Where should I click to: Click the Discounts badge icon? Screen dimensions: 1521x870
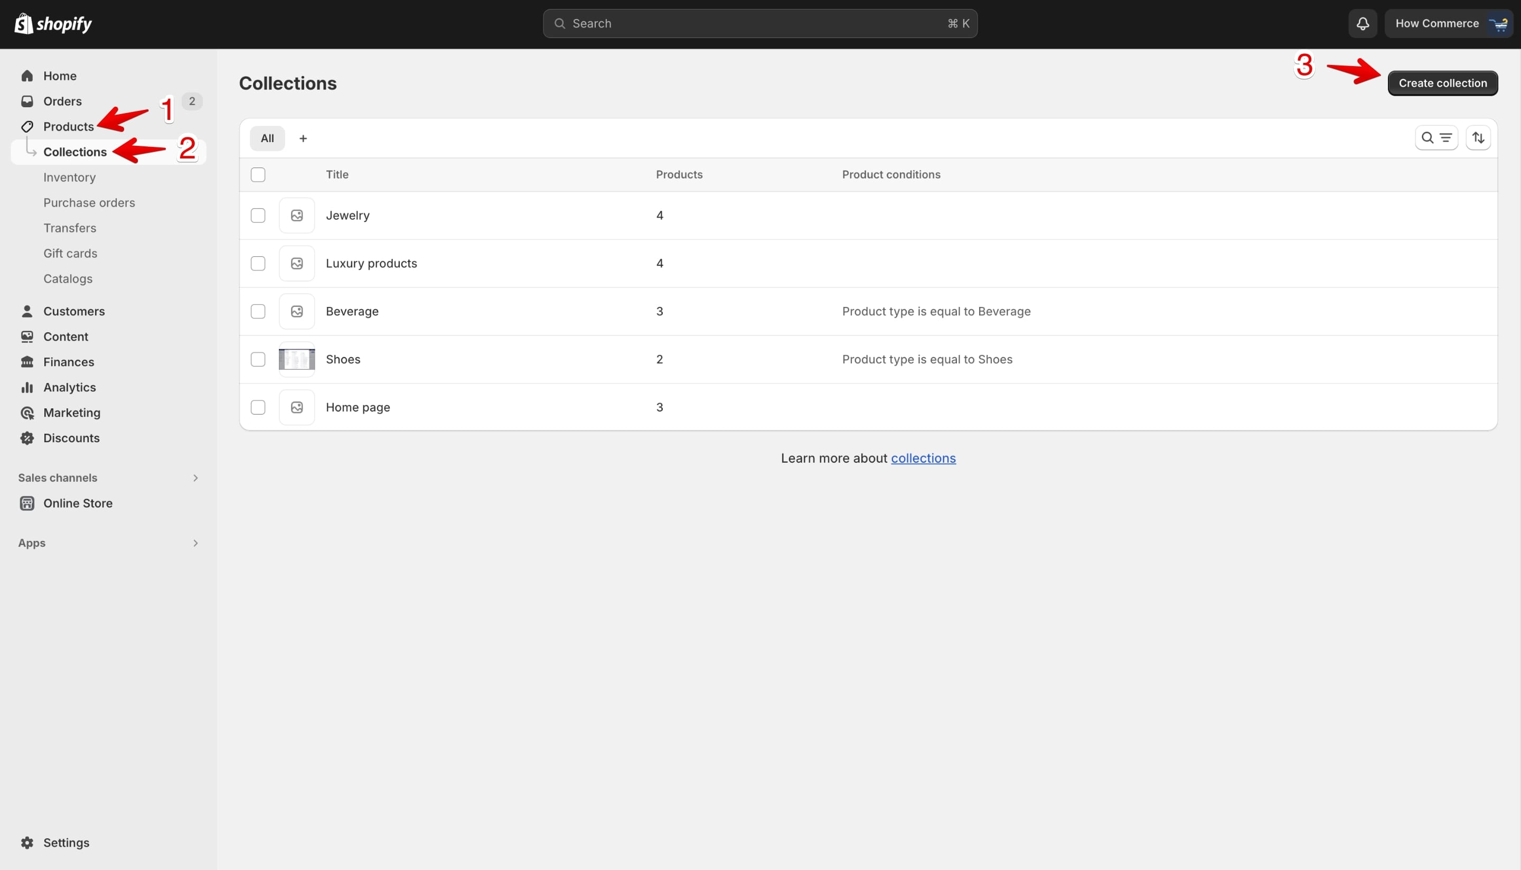pyautogui.click(x=27, y=438)
